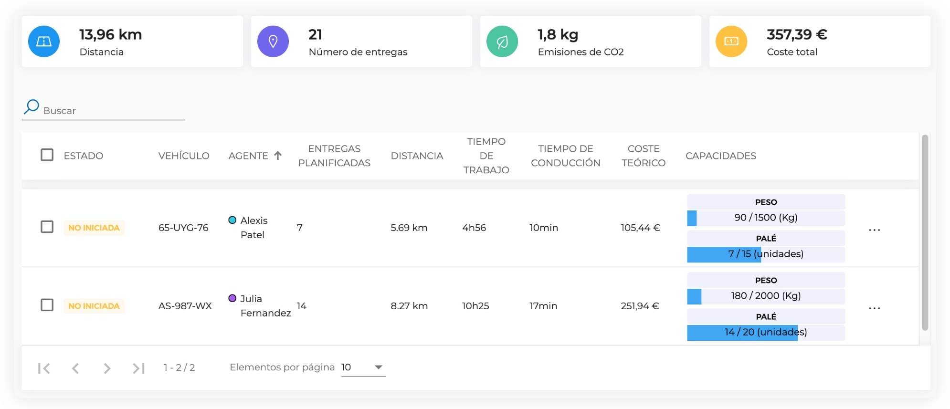
Task: Click the blue Distancia road icon
Action: pos(44,42)
